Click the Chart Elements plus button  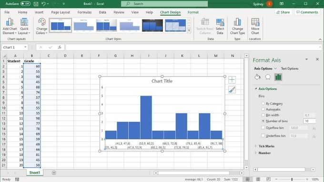(x=232, y=80)
